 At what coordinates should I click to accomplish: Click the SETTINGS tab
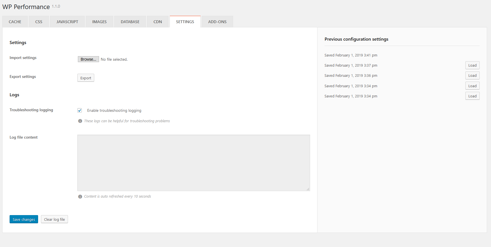coord(185,22)
